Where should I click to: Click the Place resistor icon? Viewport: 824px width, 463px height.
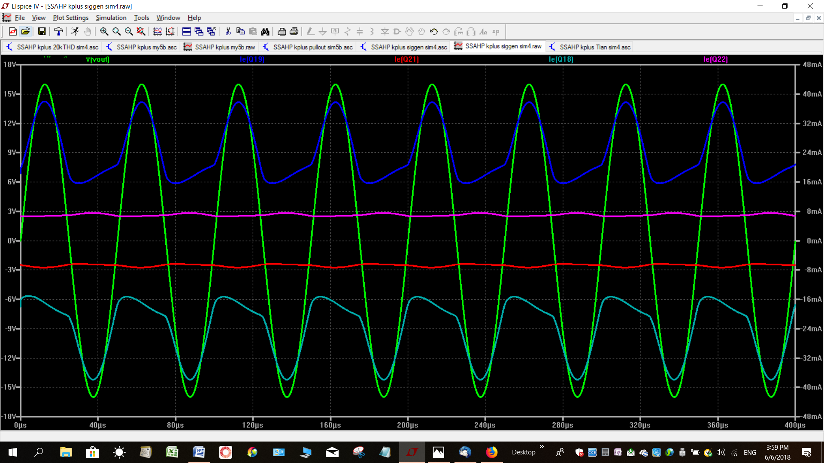click(348, 31)
